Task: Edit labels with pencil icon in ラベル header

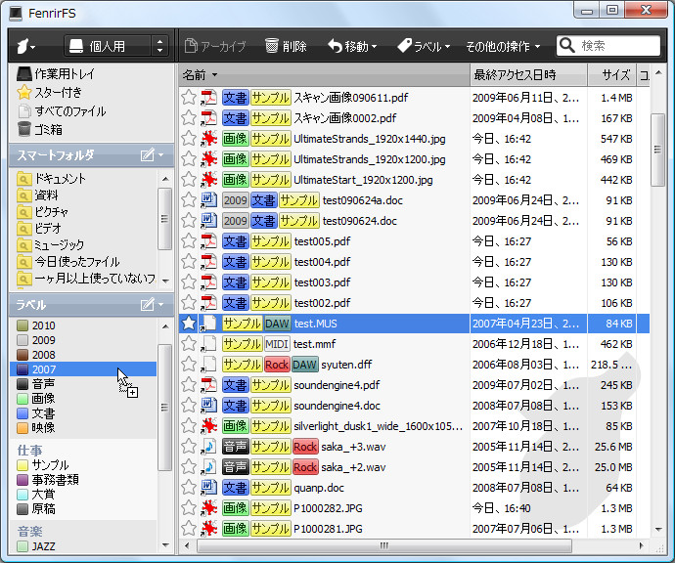Action: (x=147, y=305)
